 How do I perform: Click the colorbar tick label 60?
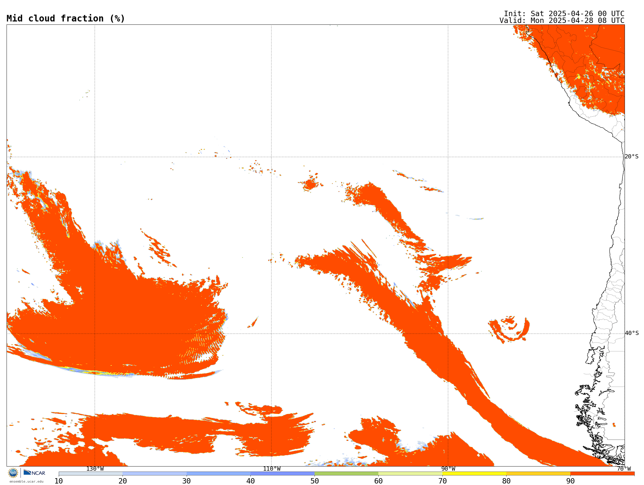[378, 481]
